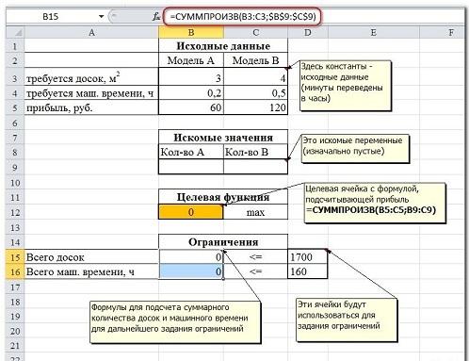Click the 'Кол-во B' cell

(x=255, y=152)
